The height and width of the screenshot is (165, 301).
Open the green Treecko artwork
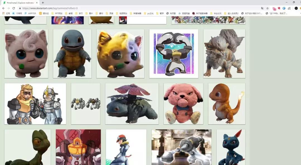click(x=28, y=147)
